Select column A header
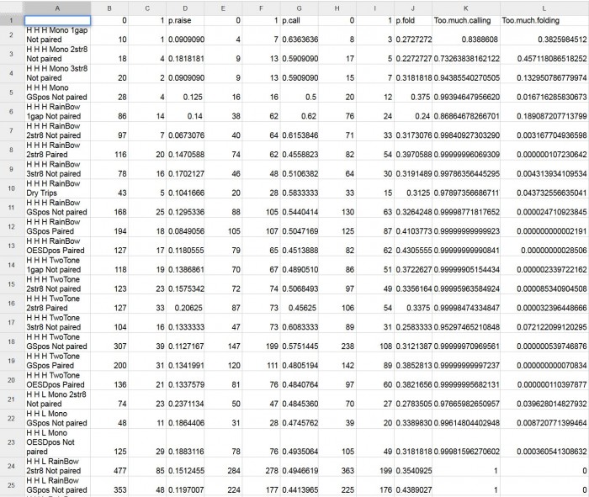Screen dimensions: 589x497 (56, 8)
